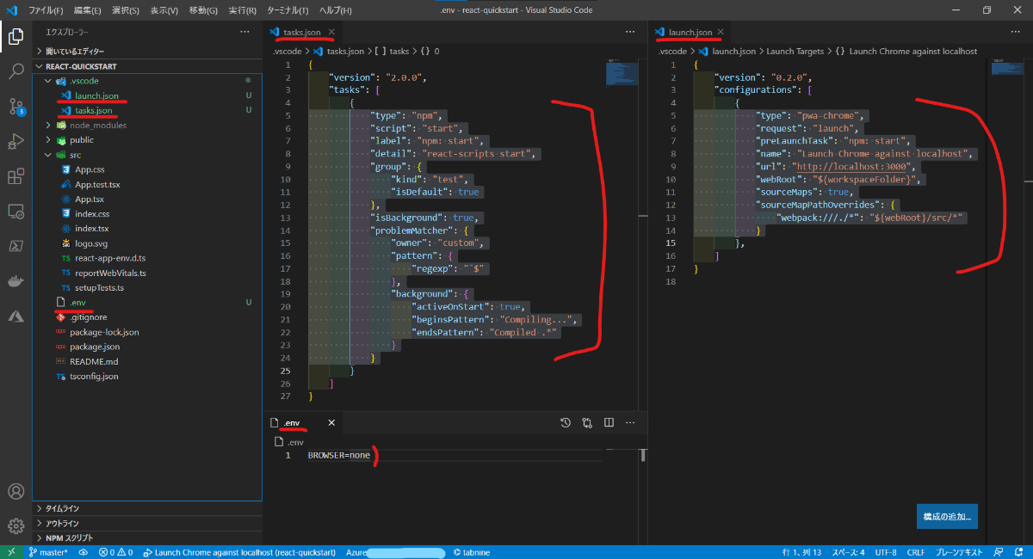Open the Accounts menu icon
Image resolution: width=1033 pixels, height=559 pixels.
click(x=15, y=492)
